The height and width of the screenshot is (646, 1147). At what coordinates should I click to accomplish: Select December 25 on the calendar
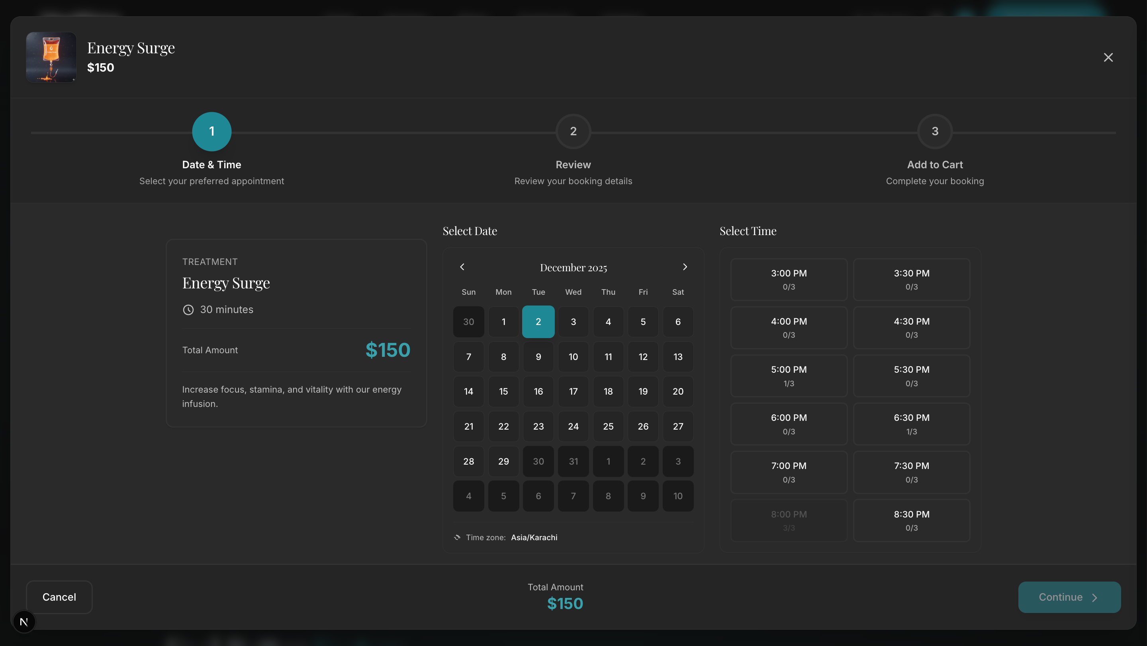(x=608, y=426)
